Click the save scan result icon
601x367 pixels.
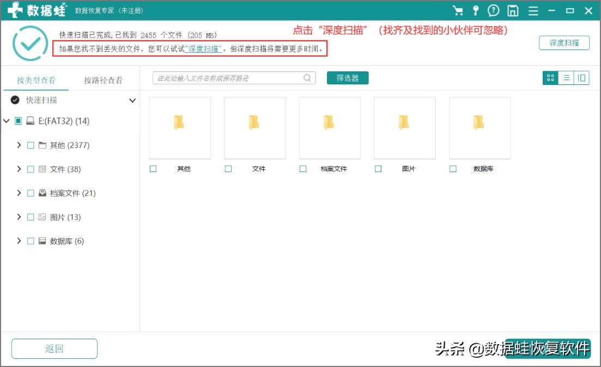[512, 10]
